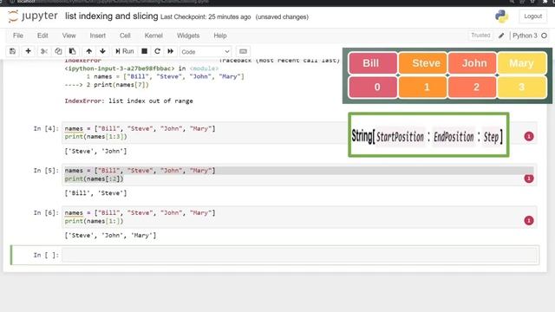Open the command palette keyboard icon

(x=243, y=51)
